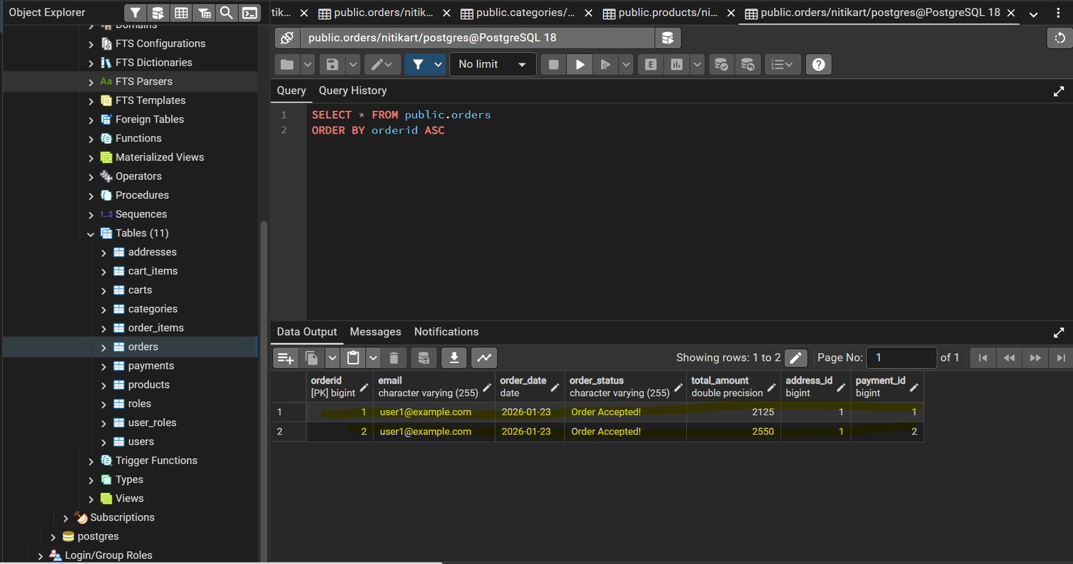Add a new row in Data Output
This screenshot has height=564, width=1073.
point(286,358)
